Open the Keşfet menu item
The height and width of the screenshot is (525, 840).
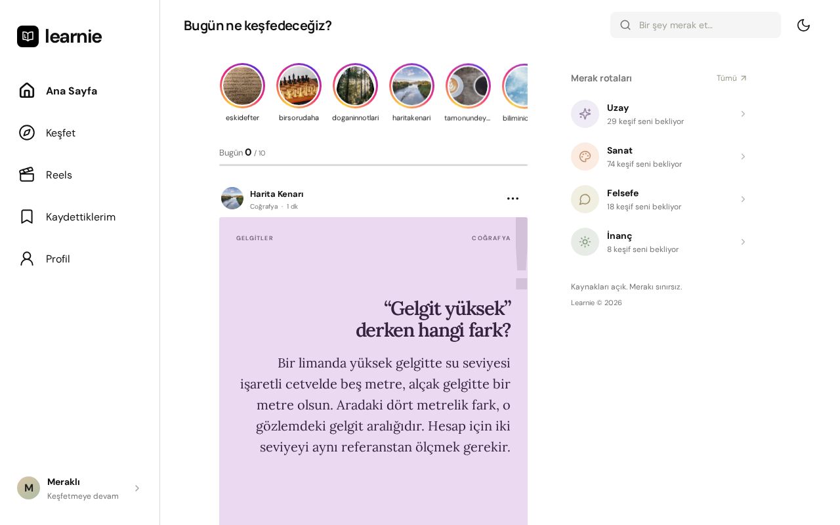tap(79, 133)
